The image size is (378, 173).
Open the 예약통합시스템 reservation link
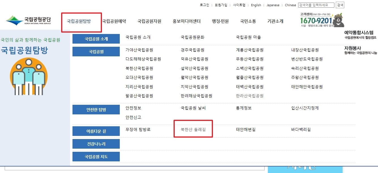click(359, 33)
